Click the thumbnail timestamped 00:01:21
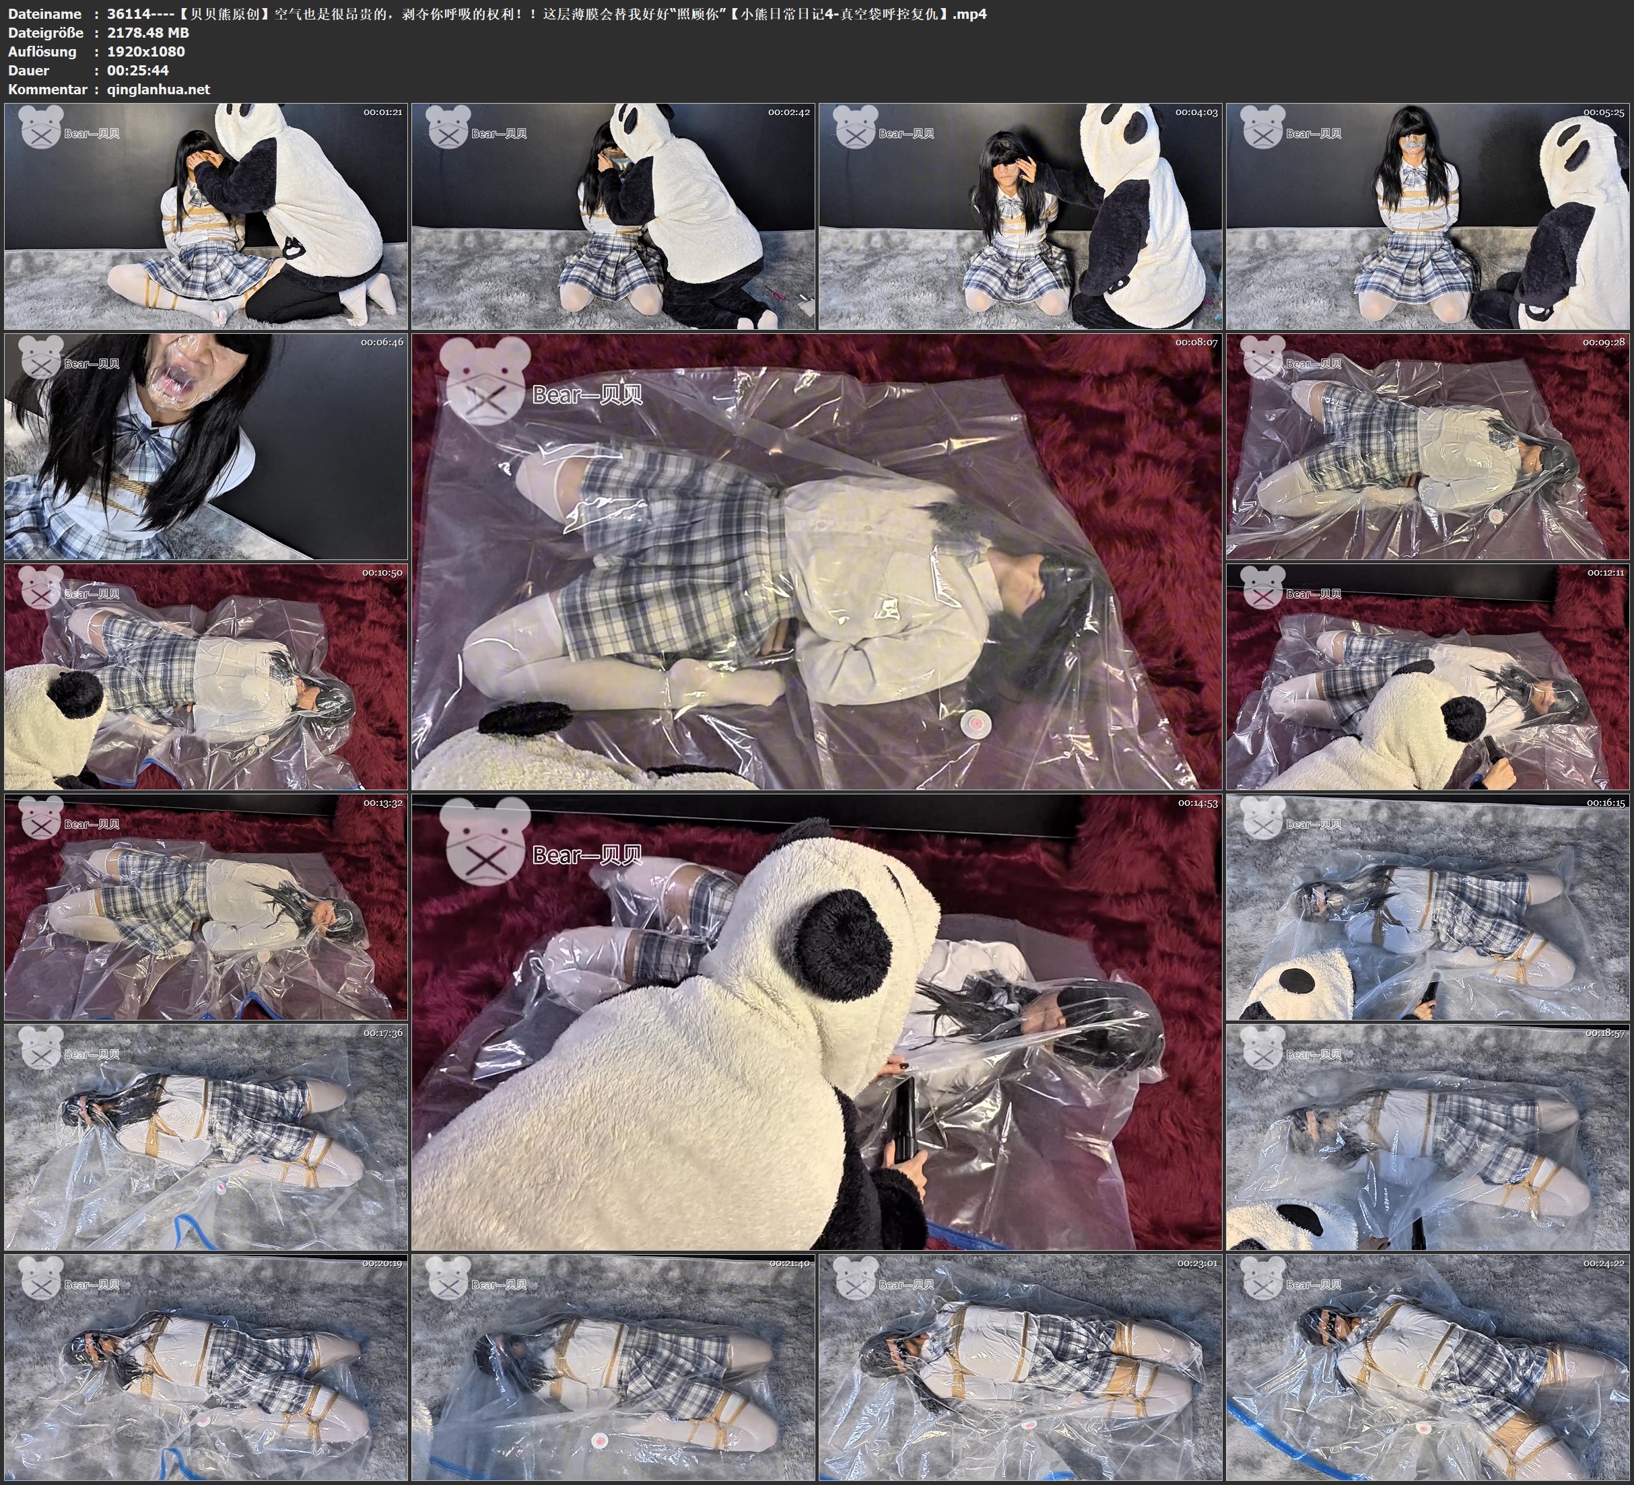The image size is (1634, 1485). click(206, 217)
